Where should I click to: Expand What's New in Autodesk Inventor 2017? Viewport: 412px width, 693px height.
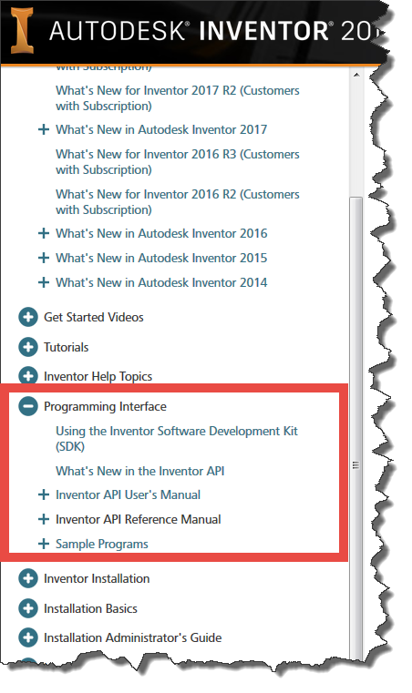pyautogui.click(x=44, y=129)
